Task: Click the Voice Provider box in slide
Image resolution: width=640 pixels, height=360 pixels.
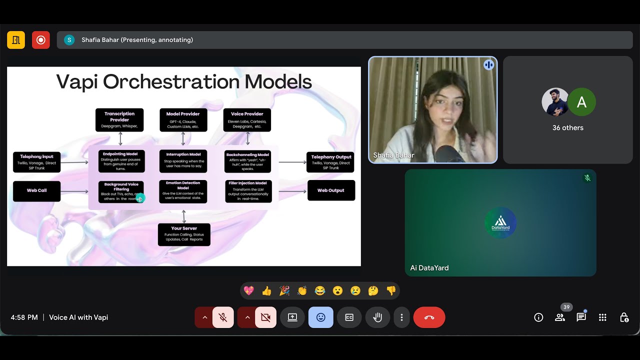Action: (247, 120)
